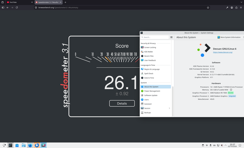Open Spell Check settings
The width and height of the screenshot is (244, 148).
pos(156,73)
